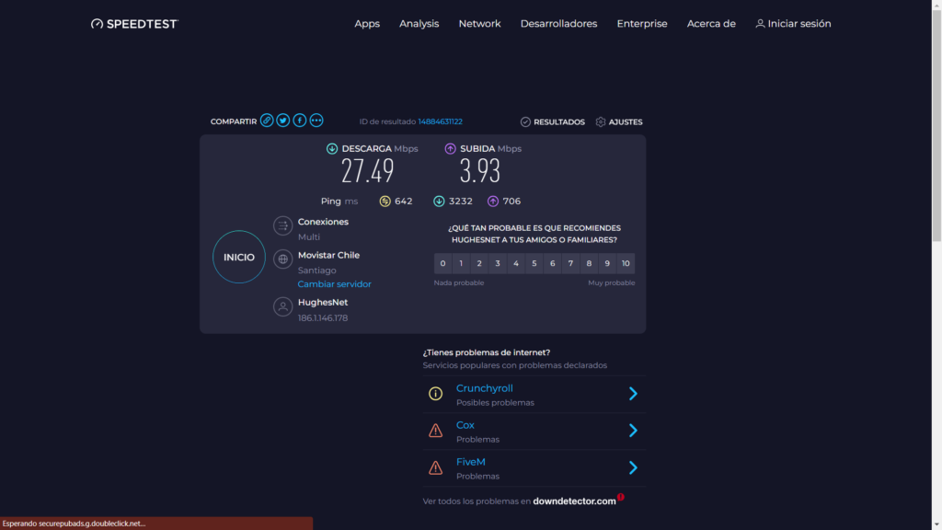Open the Analysis menu

tap(419, 24)
